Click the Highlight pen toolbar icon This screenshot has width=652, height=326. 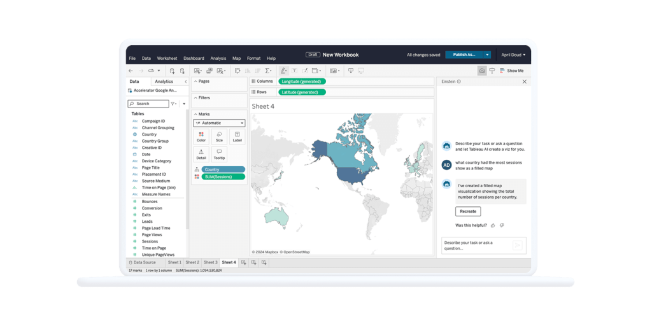click(x=283, y=71)
